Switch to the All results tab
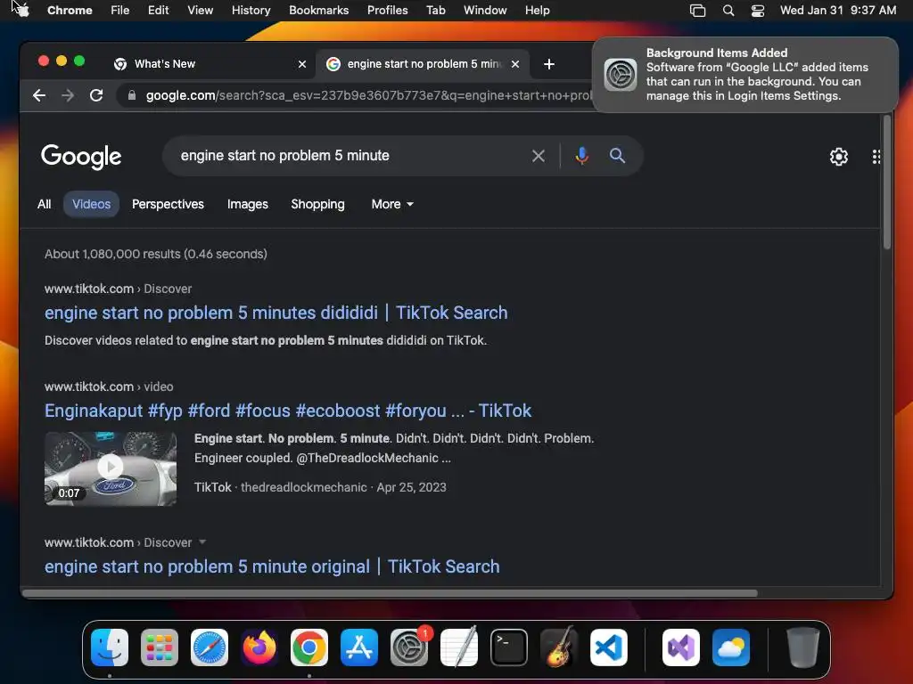Viewport: 913px width, 684px height. (45, 204)
